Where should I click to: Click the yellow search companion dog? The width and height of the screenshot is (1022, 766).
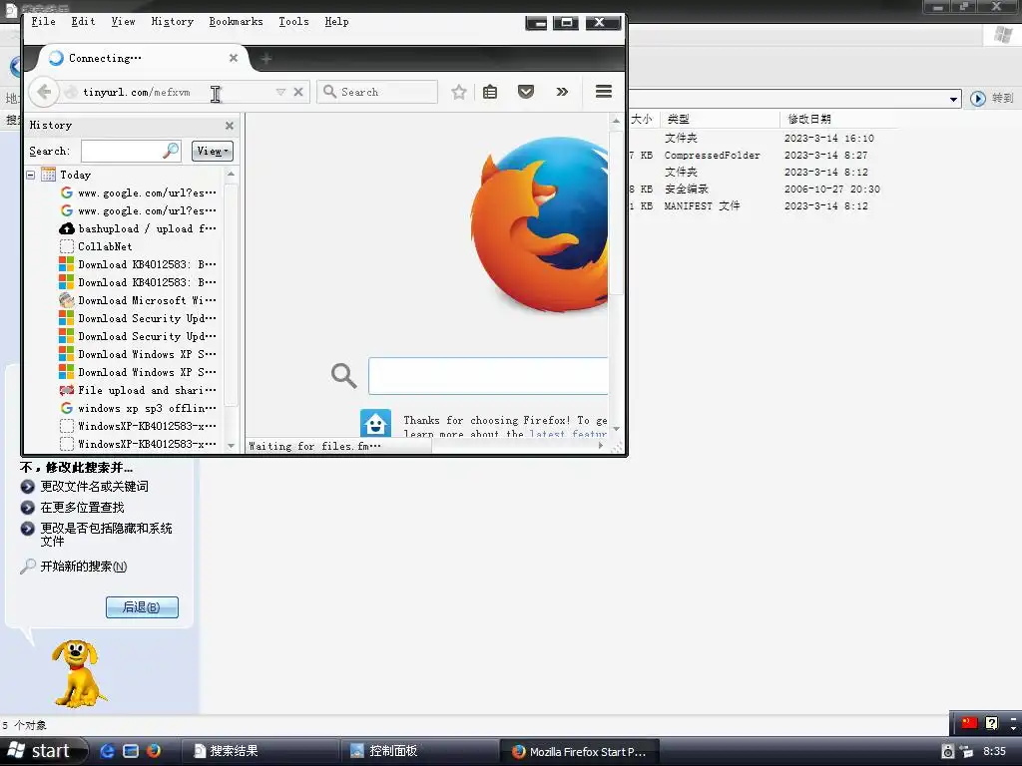78,673
